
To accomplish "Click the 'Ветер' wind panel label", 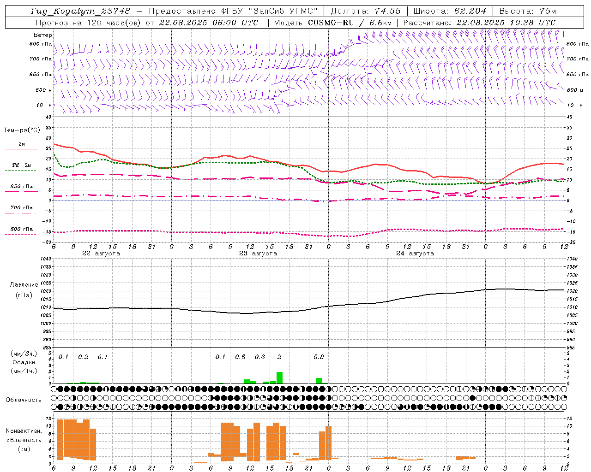I will click(43, 35).
